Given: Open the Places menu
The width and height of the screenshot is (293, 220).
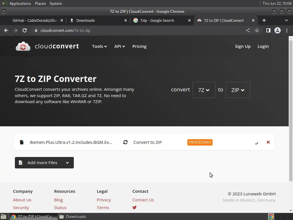Looking at the screenshot, I should 40,3.
